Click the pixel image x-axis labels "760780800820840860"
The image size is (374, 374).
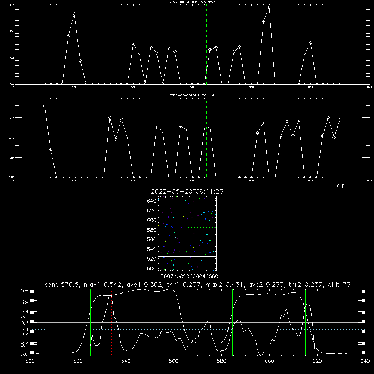[x=189, y=276]
